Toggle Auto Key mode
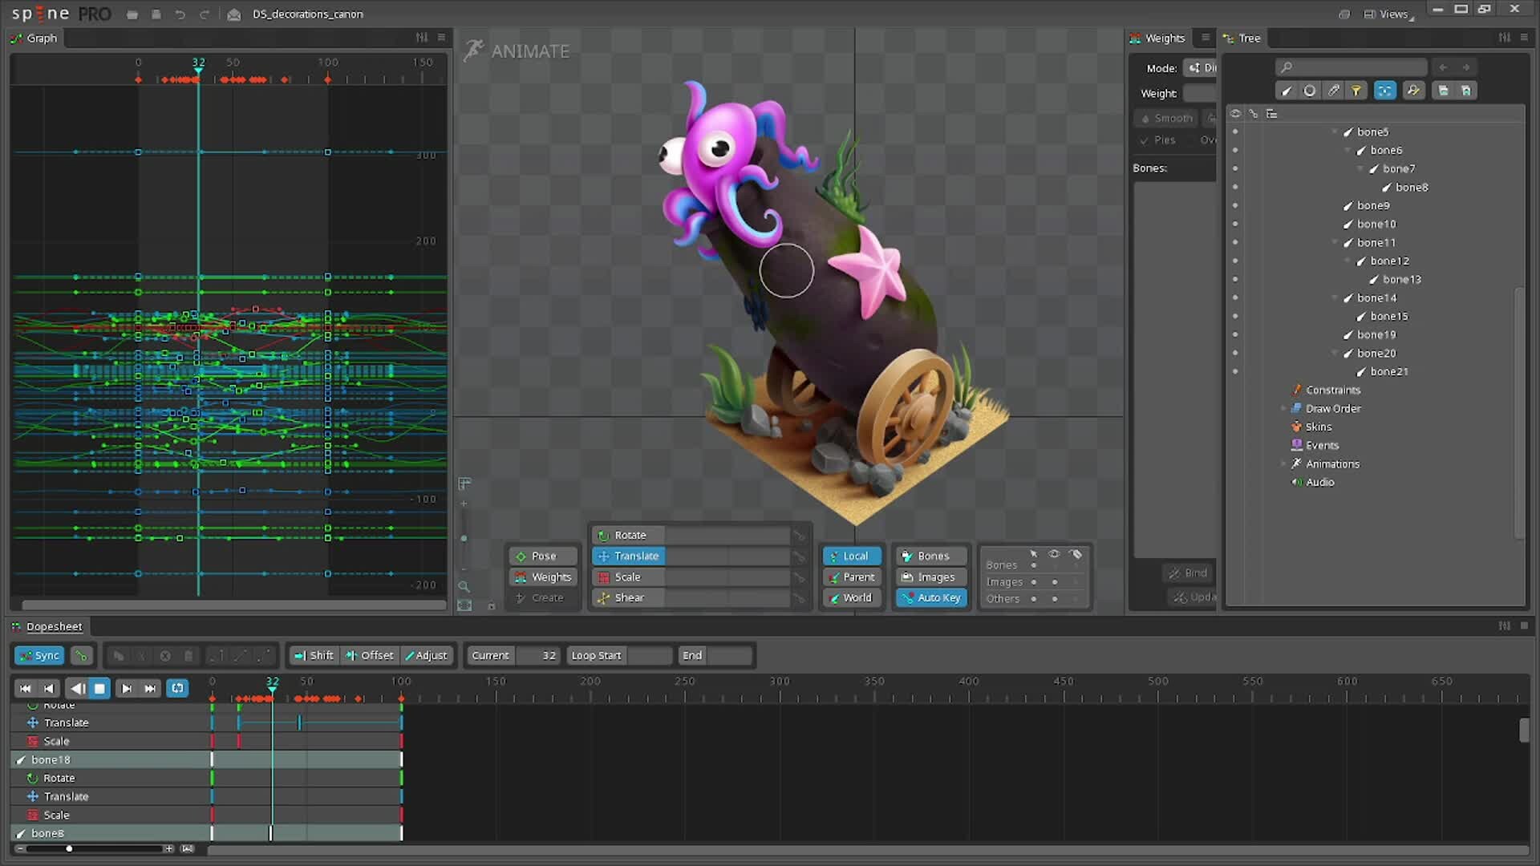Screen dimensions: 1540x866 [930, 597]
